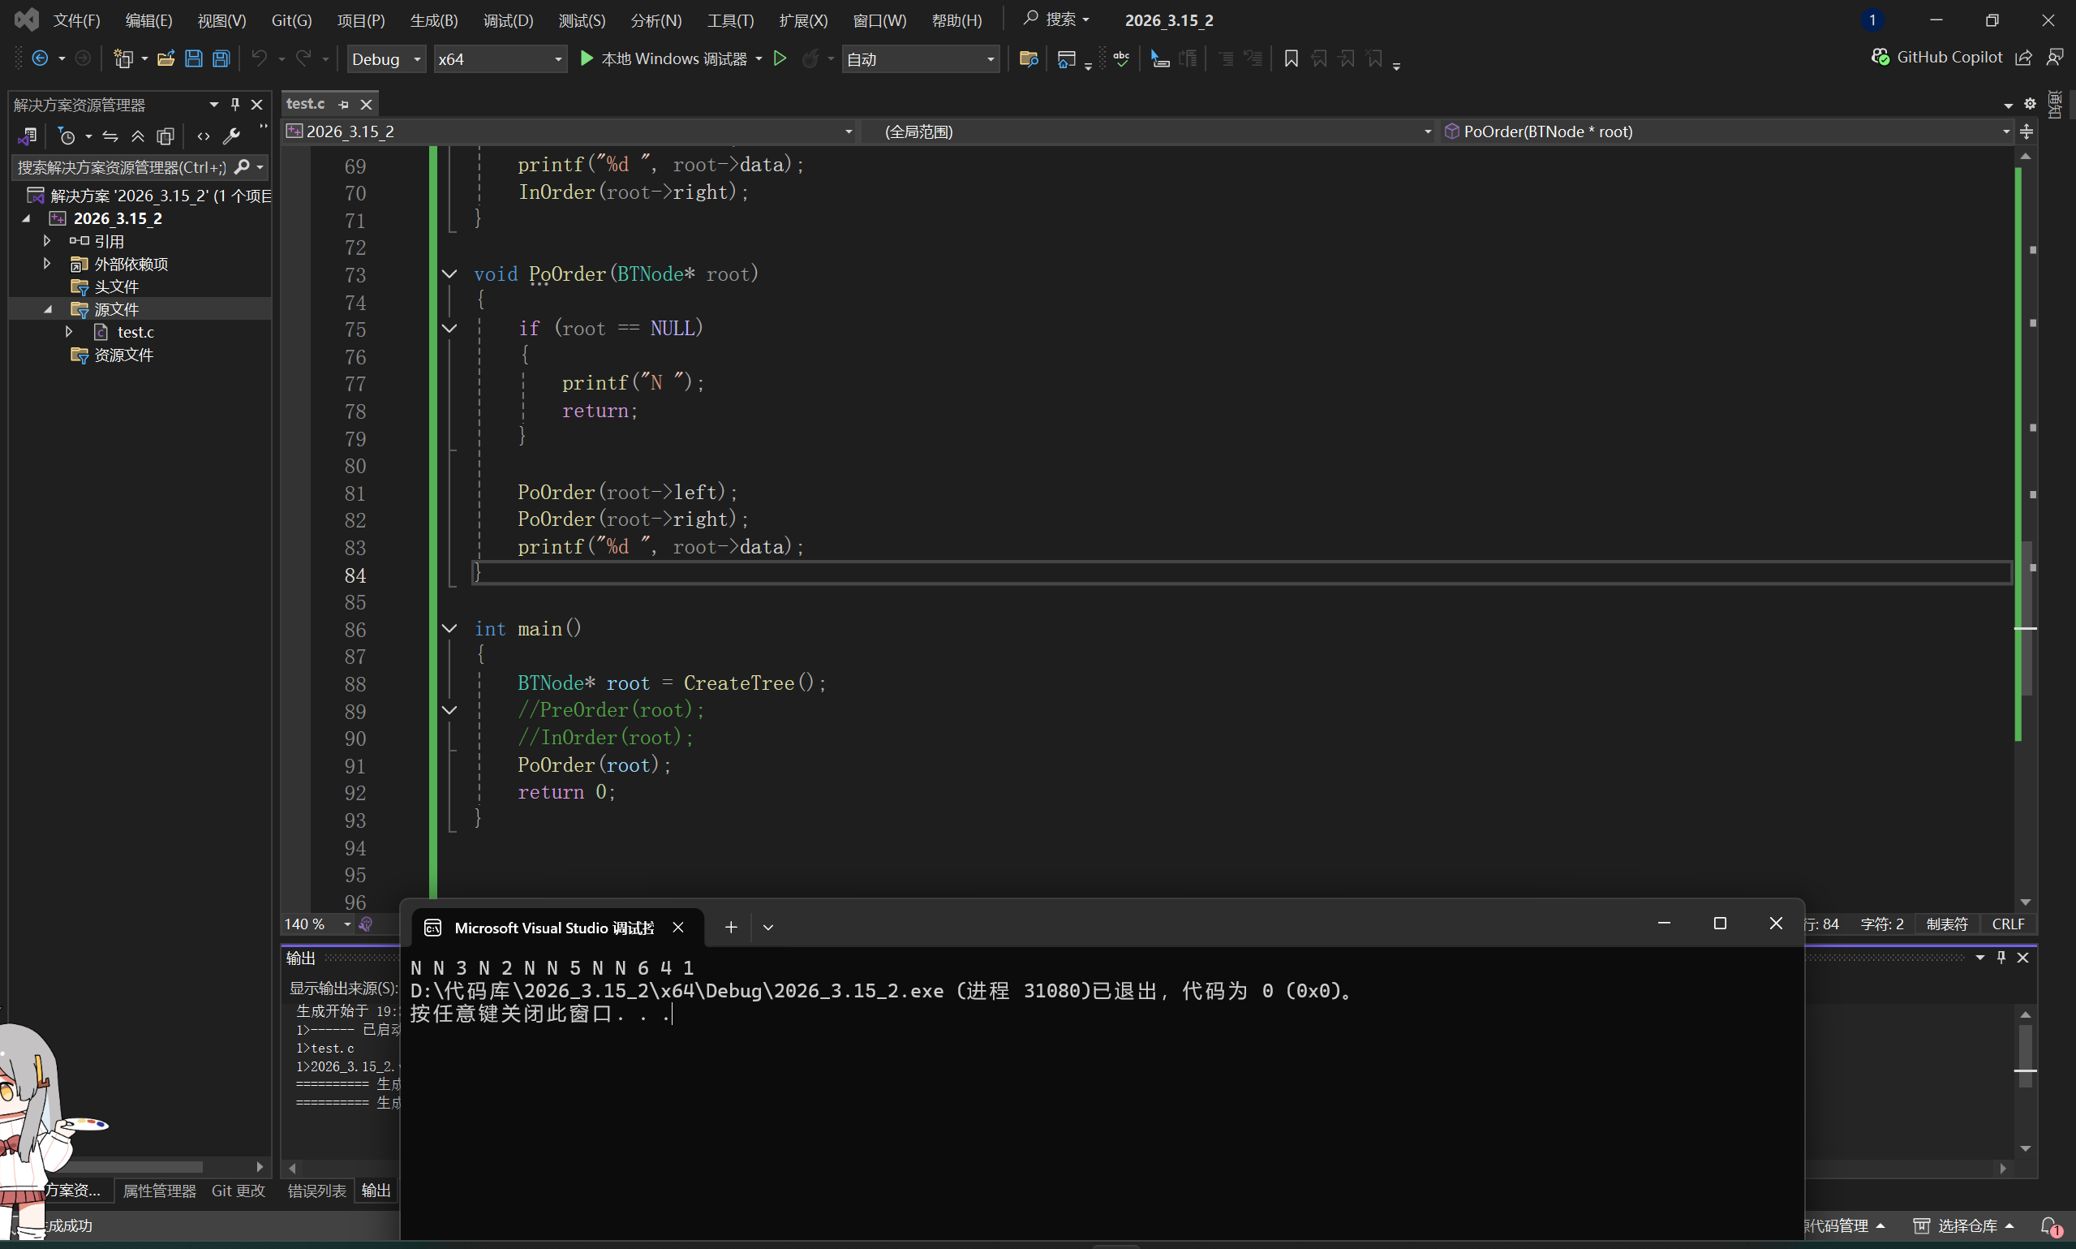The width and height of the screenshot is (2076, 1249).
Task: Start without debugging using hollow green arrow
Action: click(780, 58)
